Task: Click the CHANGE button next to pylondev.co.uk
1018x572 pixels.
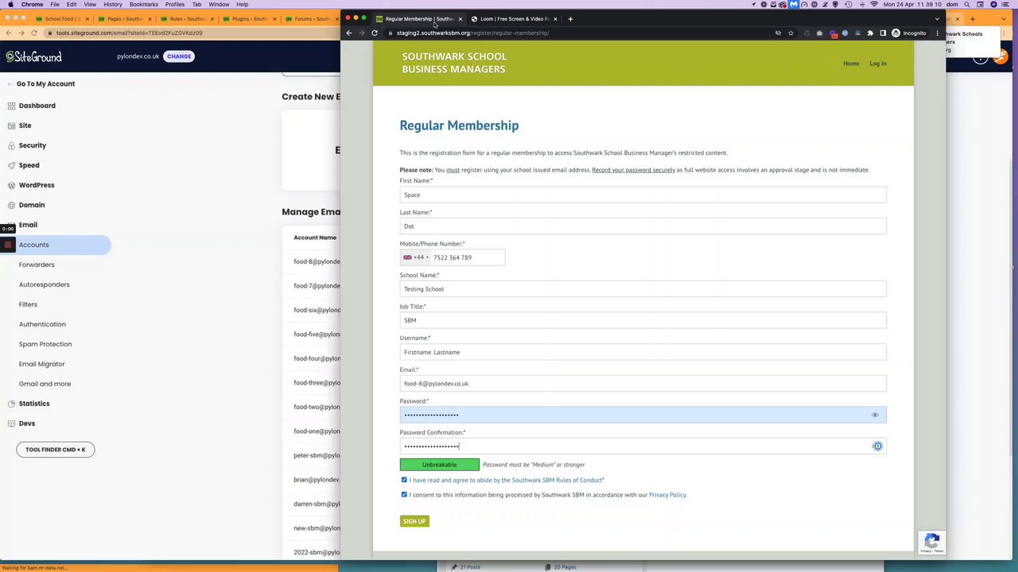Action: pos(179,56)
